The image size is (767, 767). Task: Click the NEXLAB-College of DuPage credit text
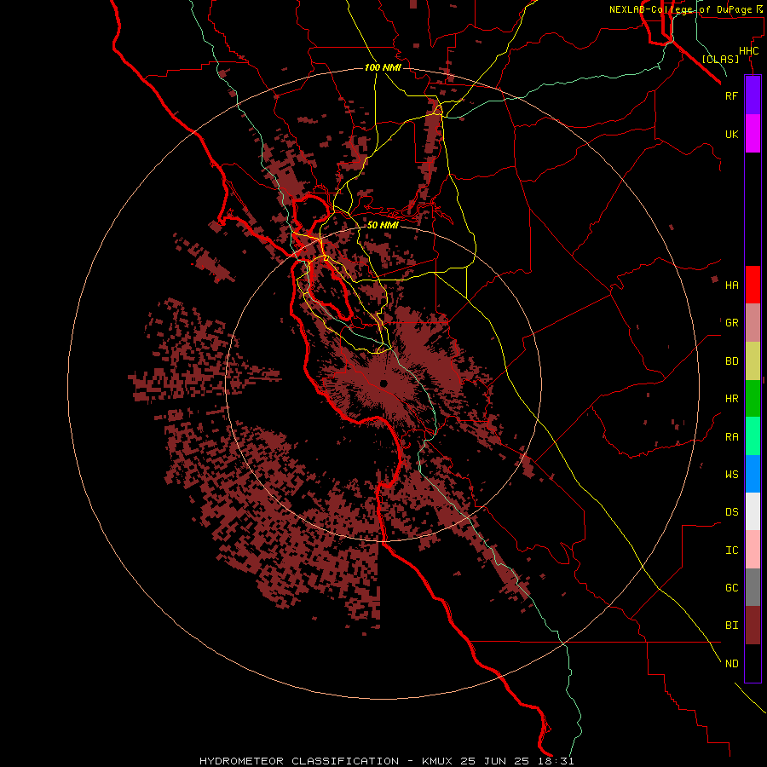(680, 9)
